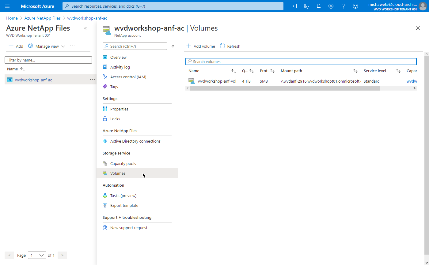Focus the Filter by name field
Screen dimensions: 429x265
pos(48,60)
